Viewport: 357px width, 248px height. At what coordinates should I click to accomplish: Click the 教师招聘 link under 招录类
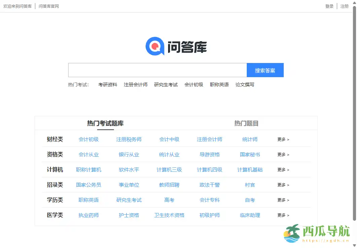[x=169, y=185]
